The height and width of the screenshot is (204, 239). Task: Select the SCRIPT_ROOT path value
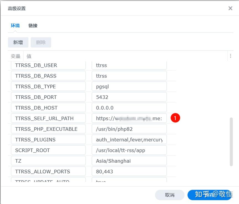(x=129, y=150)
